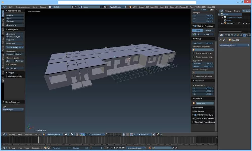The height and width of the screenshot is (151, 252).
Task: Click the Дублювати button
Action: point(15,34)
